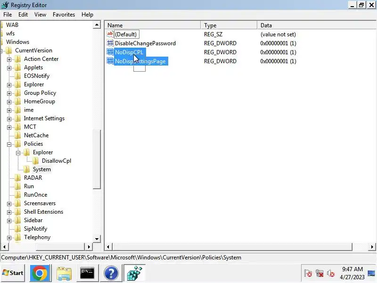Expand the Action Center key
Screen dimensions: 377x283
coord(9,59)
